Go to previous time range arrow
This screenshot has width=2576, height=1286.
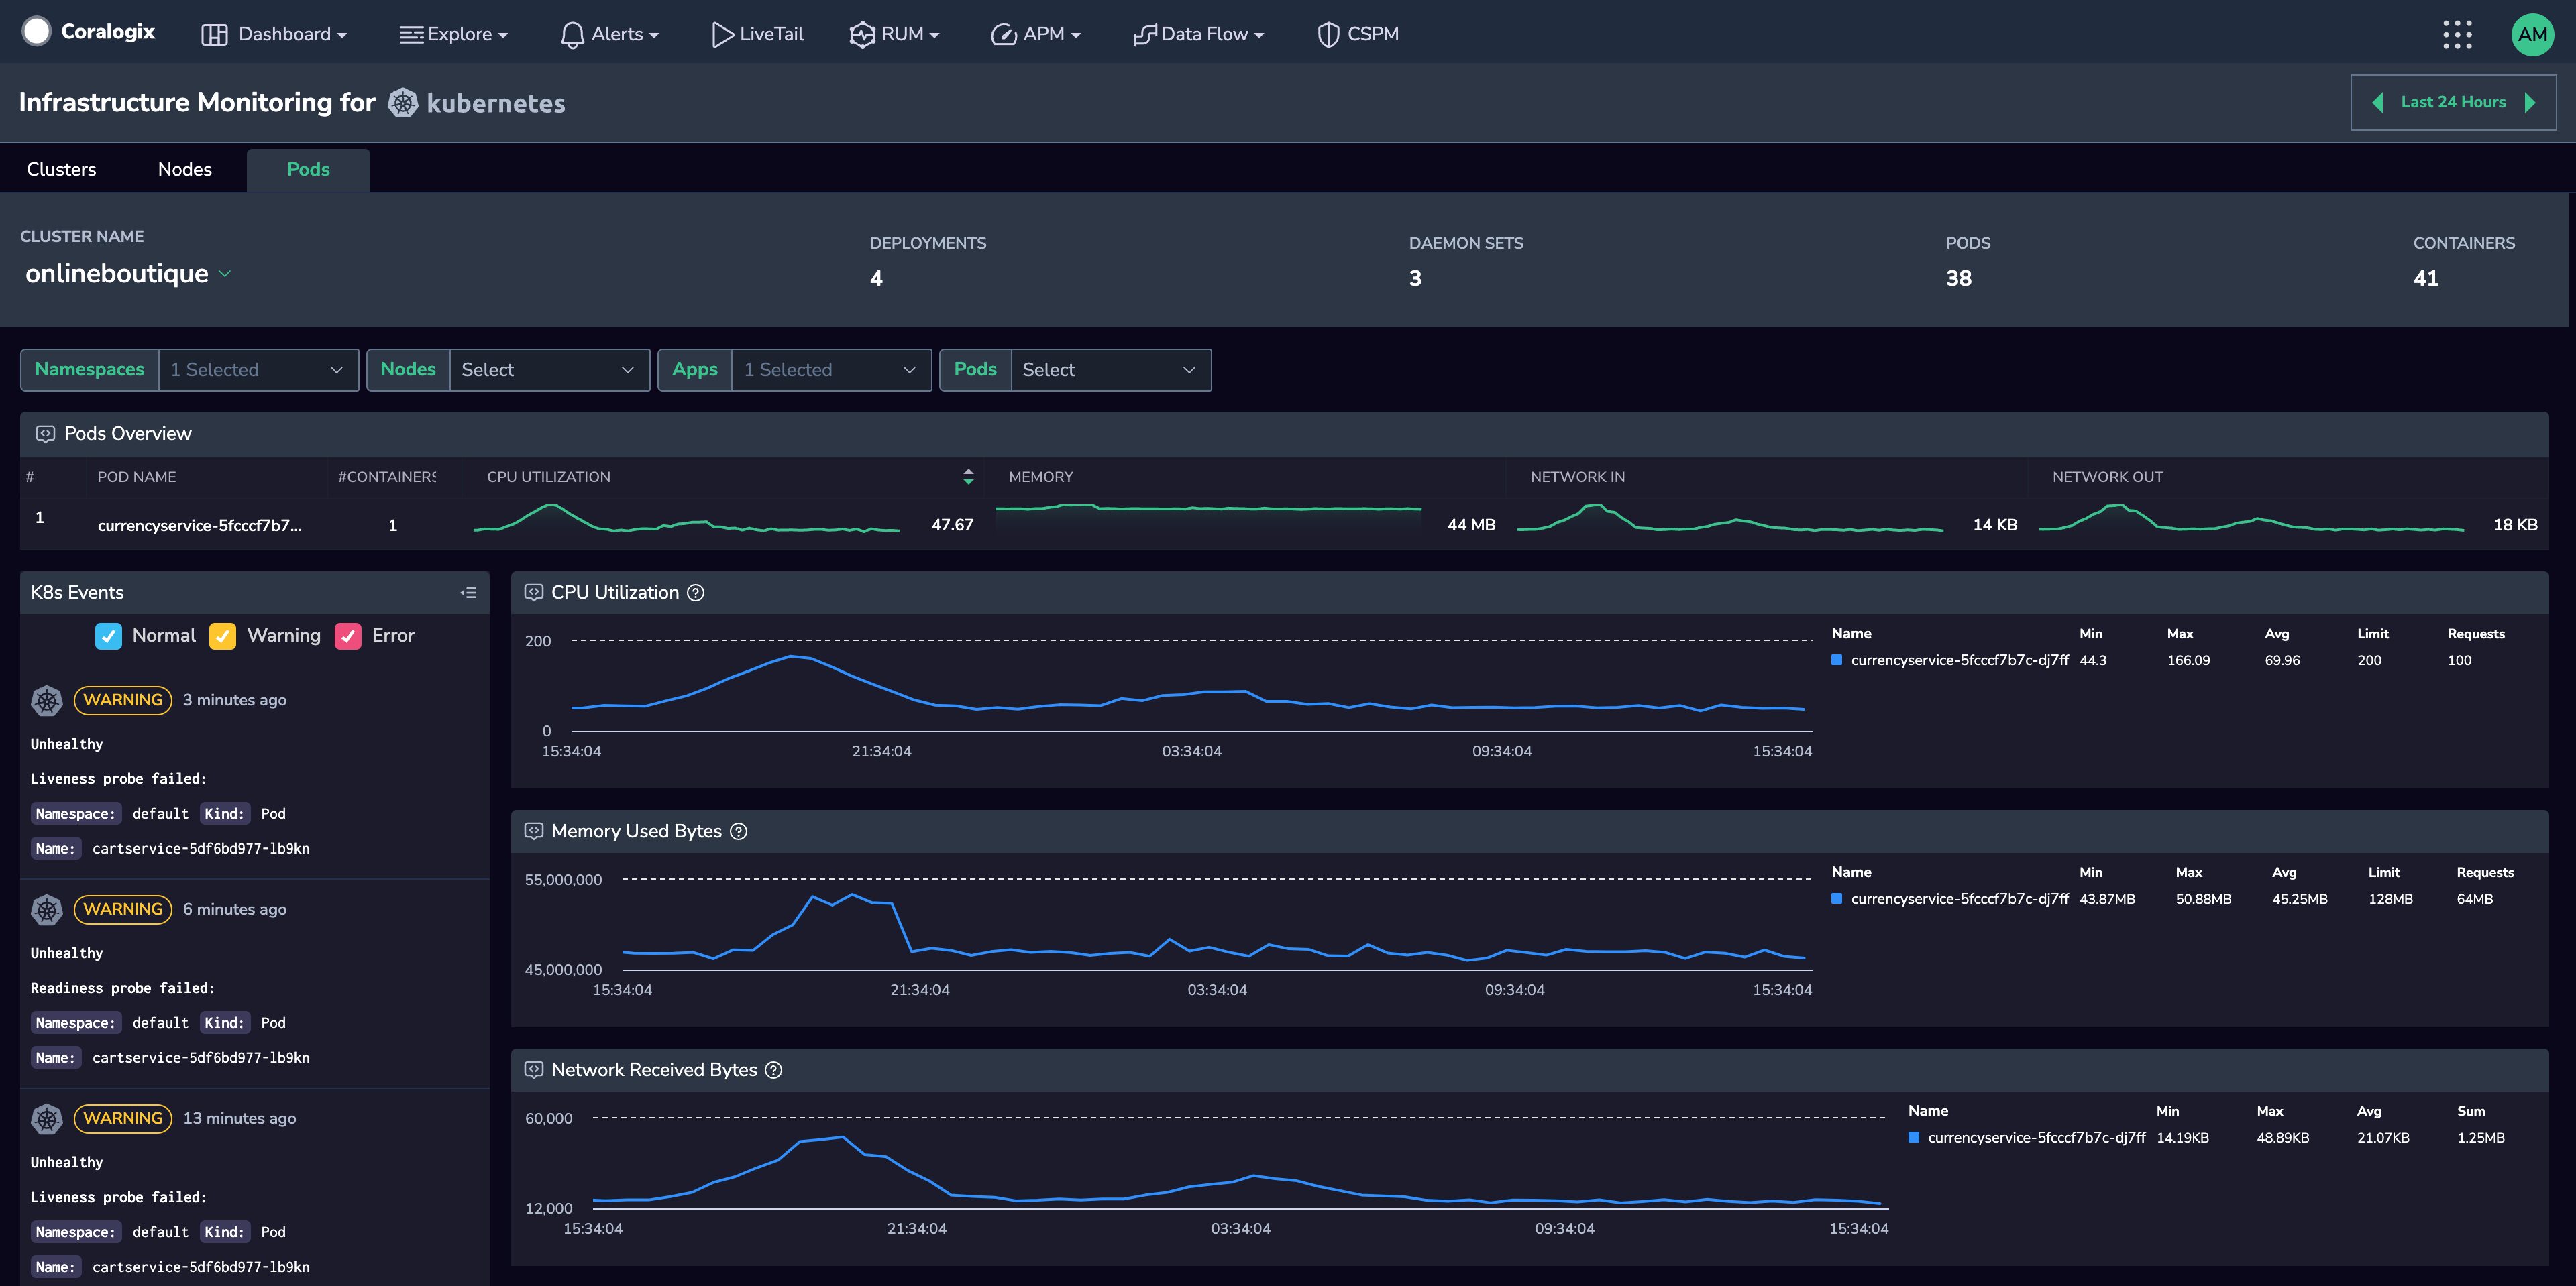point(2378,102)
